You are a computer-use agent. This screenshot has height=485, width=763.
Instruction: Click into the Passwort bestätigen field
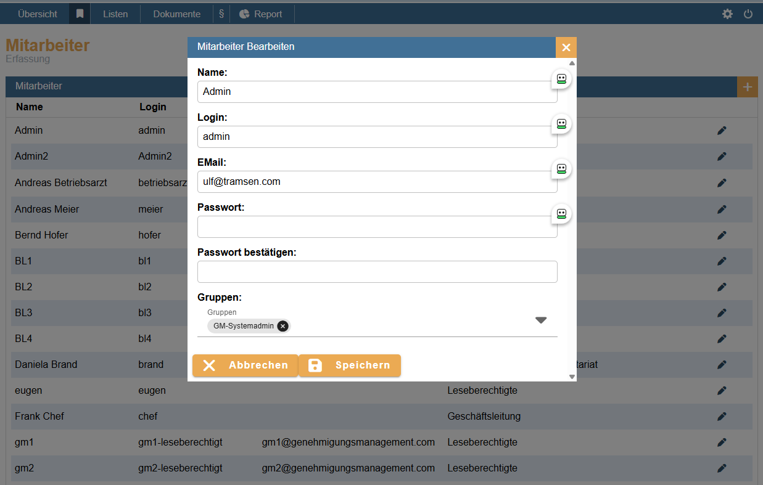click(x=377, y=272)
